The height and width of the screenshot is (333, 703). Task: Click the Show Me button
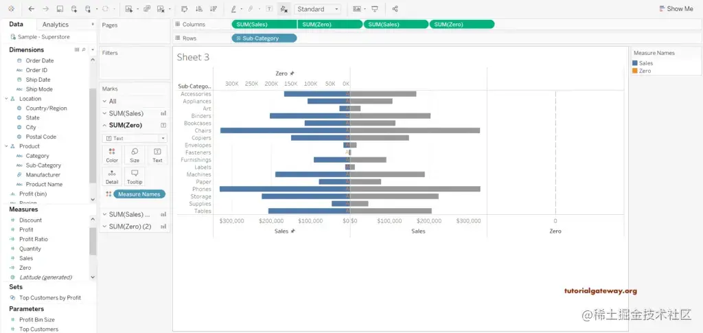(676, 8)
